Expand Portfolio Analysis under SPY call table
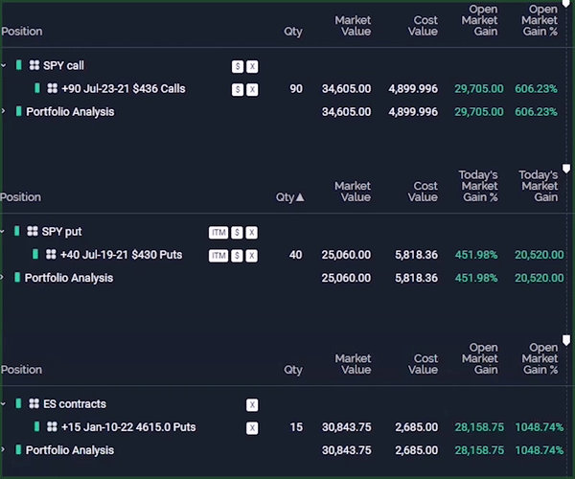The image size is (575, 479). [x=4, y=111]
